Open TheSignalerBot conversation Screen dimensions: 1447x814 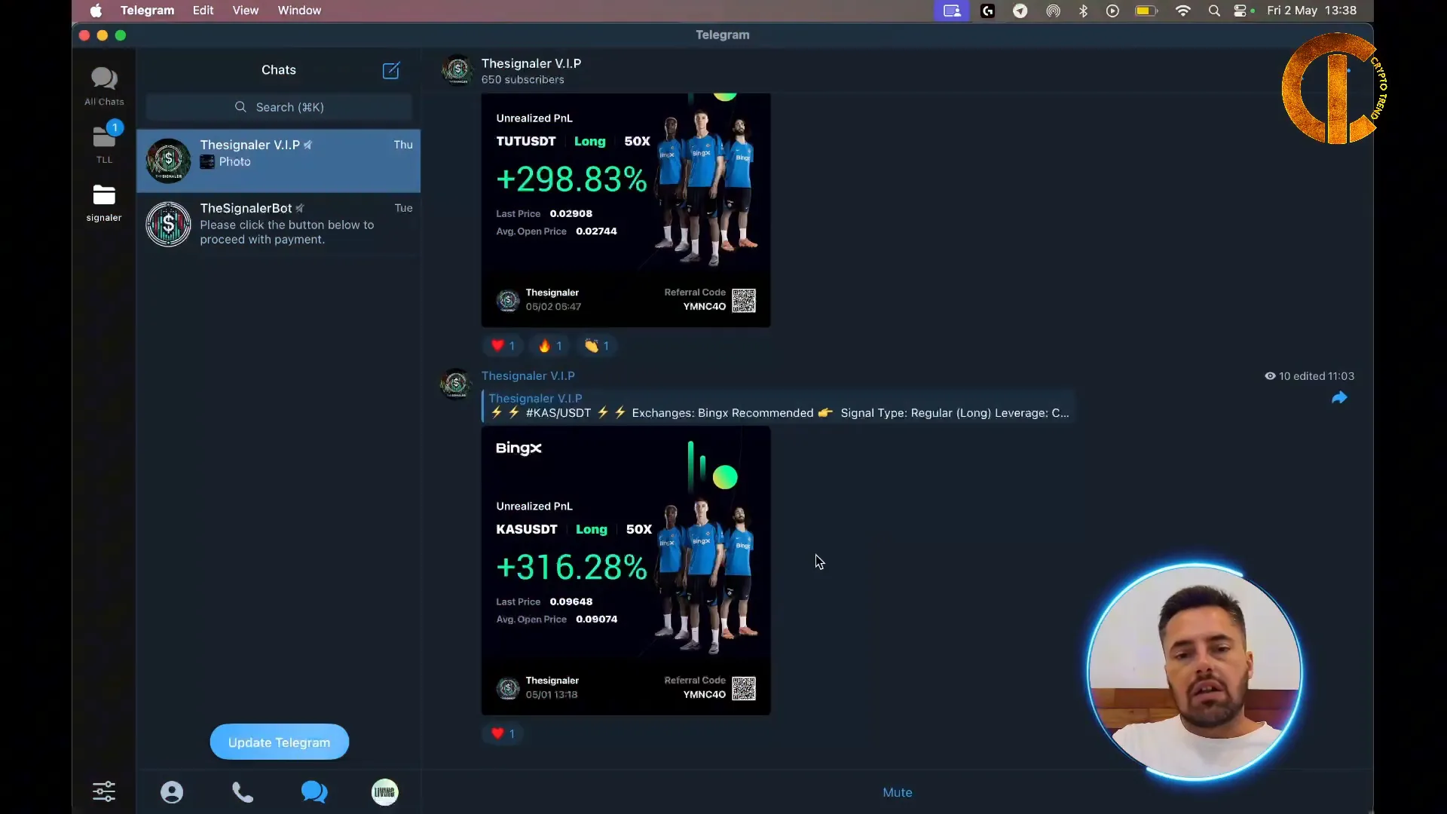[x=279, y=224]
